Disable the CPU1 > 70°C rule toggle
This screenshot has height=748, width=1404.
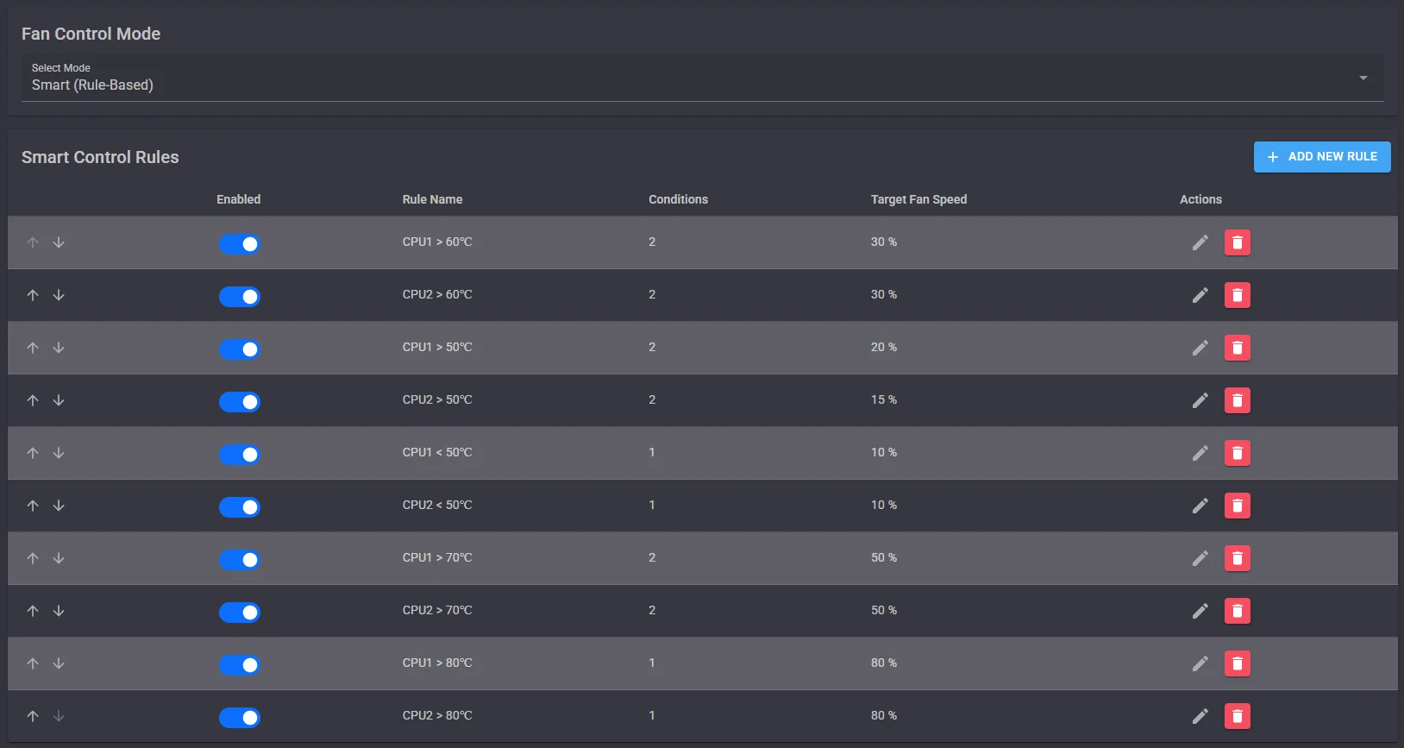click(x=239, y=560)
